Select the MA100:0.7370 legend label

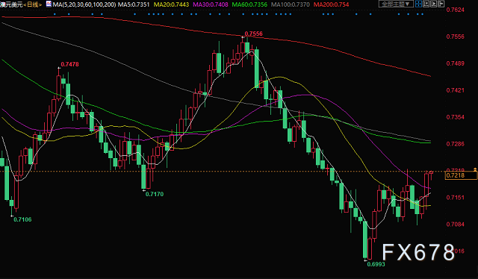pyautogui.click(x=291, y=4)
